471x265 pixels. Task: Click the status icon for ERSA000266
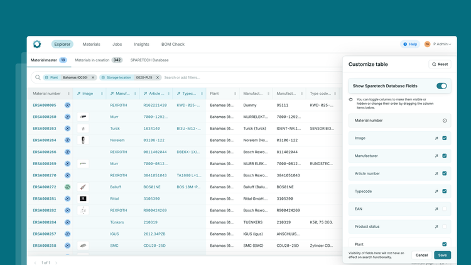coord(68,152)
